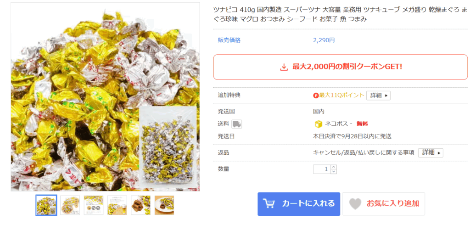This screenshot has height=225, width=470.
Task: Click the delivery truck icon beside 送料
Action: [236, 124]
